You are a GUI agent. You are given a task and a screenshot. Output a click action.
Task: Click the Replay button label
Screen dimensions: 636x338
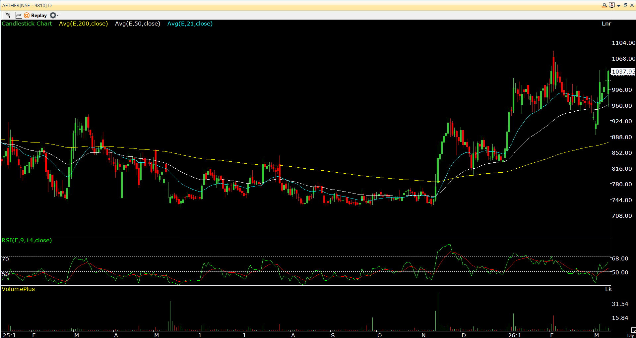point(39,15)
